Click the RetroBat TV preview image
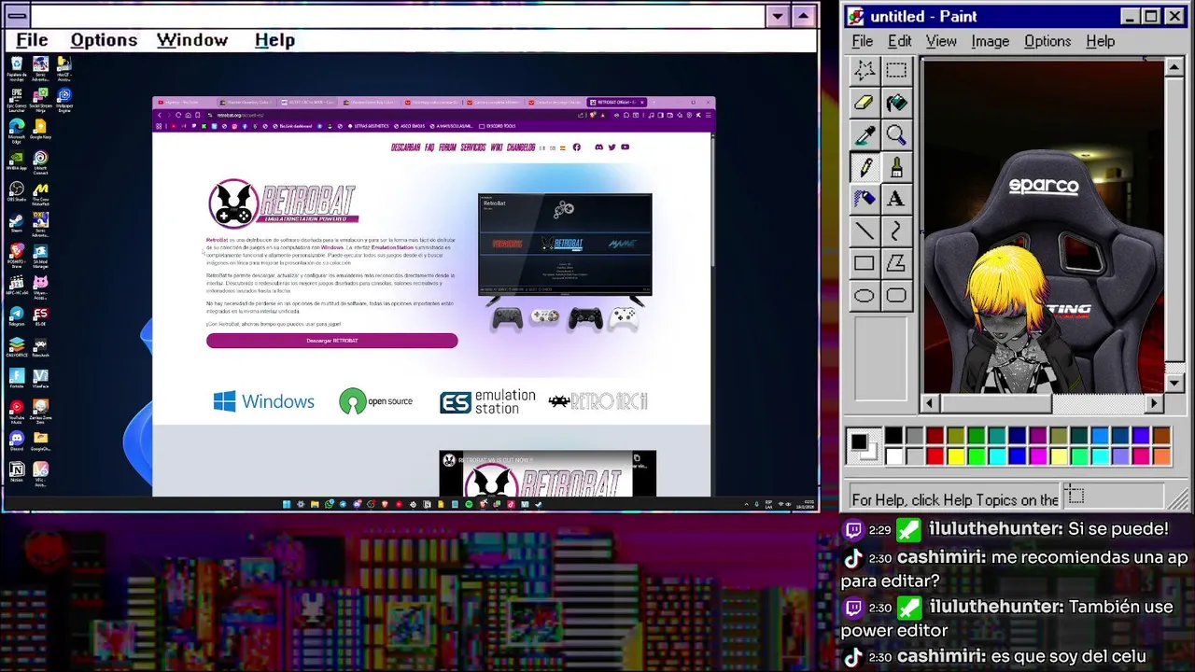Viewport: 1195px width, 672px height. pyautogui.click(x=565, y=245)
